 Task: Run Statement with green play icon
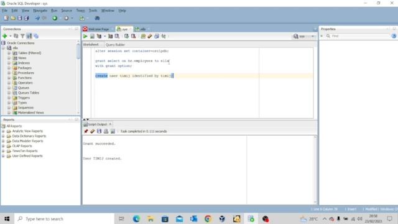tap(85, 36)
